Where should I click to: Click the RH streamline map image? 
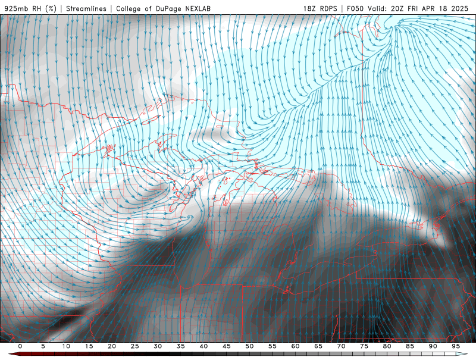tap(238, 178)
